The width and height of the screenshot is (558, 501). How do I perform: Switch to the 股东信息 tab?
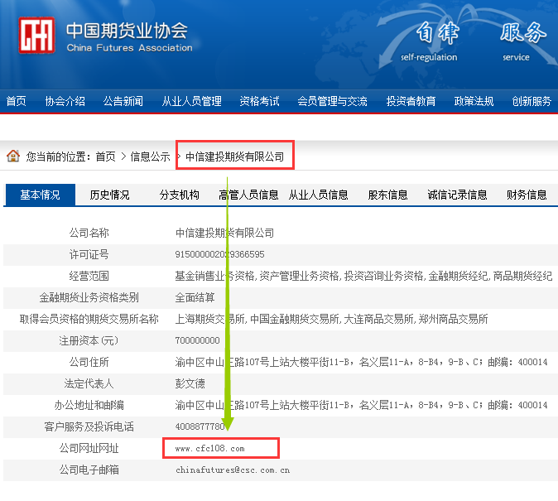387,195
